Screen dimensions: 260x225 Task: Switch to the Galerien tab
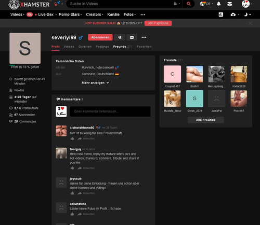click(85, 47)
